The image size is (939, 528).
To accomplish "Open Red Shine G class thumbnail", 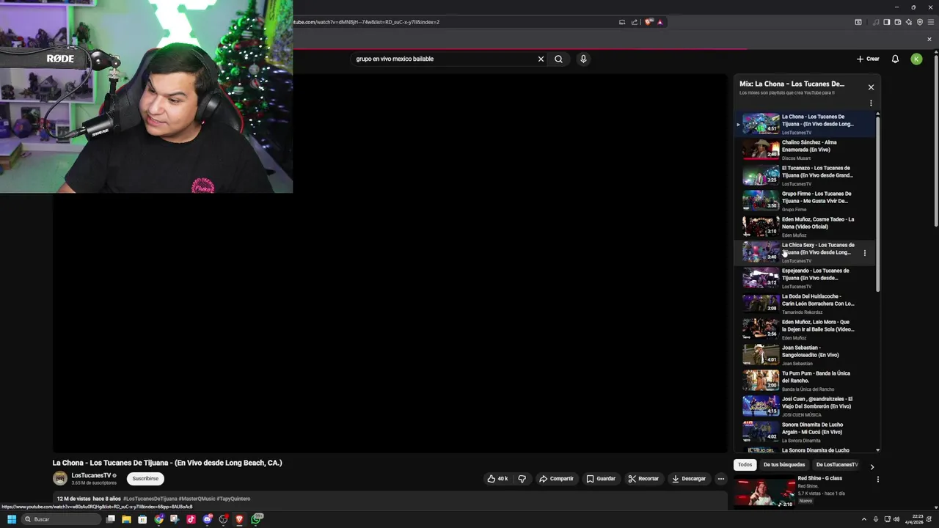I will (765, 493).
